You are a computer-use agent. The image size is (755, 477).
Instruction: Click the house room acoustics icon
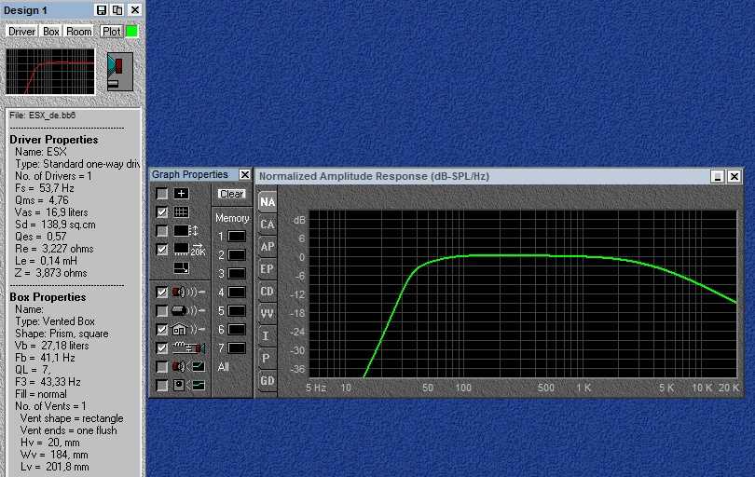pos(188,330)
